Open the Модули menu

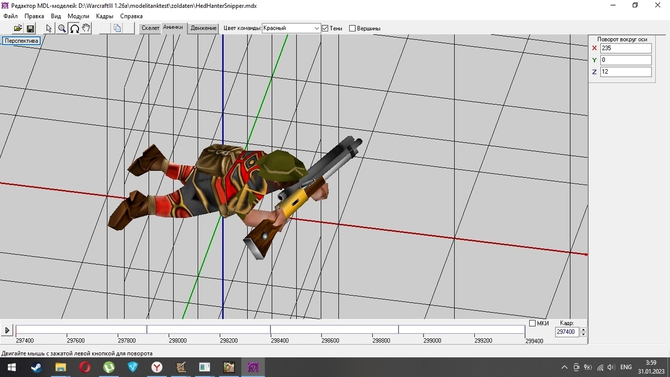coord(79,16)
